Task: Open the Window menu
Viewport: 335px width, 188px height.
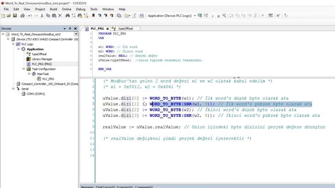Action: click(x=108, y=9)
